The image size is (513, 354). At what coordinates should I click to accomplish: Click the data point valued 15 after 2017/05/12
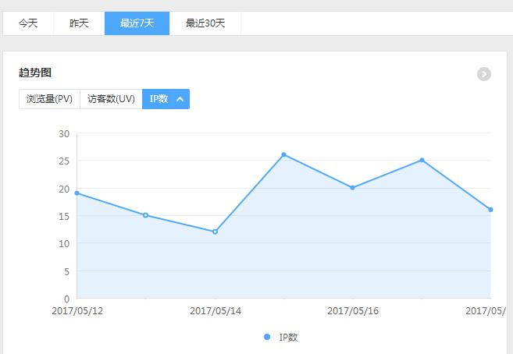[x=145, y=215]
